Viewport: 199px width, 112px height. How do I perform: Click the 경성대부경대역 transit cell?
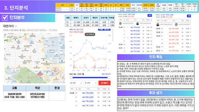tap(15, 96)
